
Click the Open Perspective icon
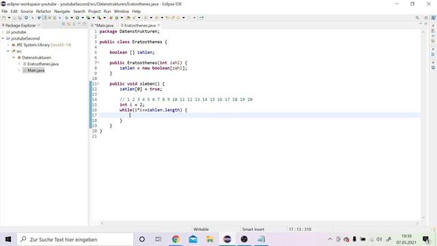426,18
